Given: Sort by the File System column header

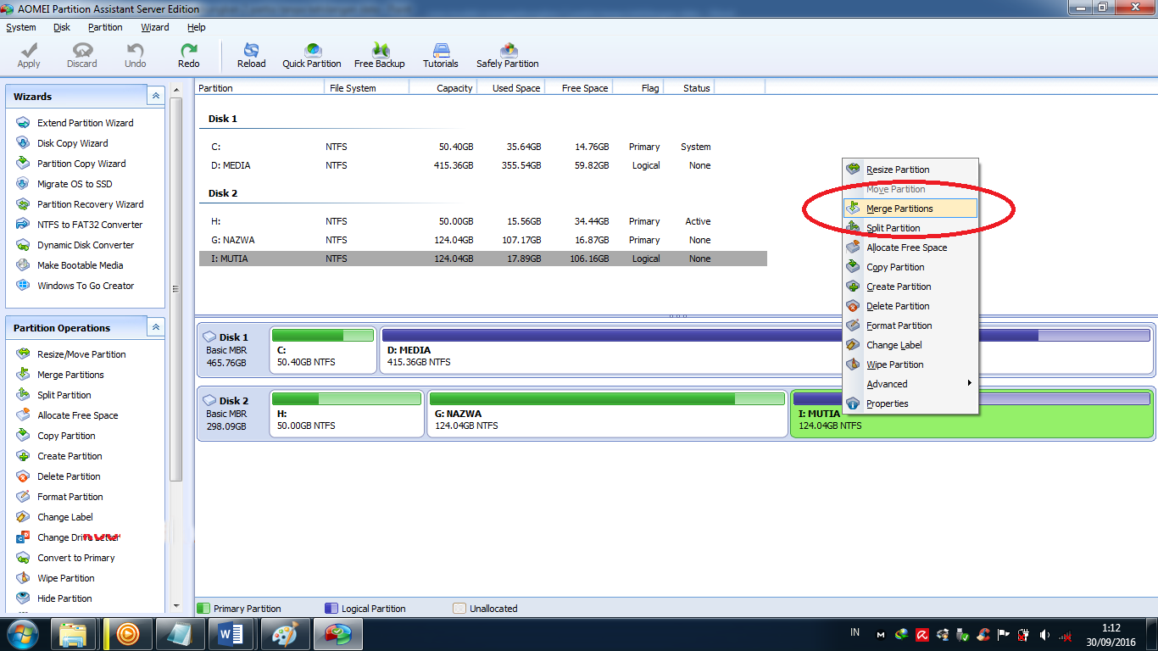Looking at the screenshot, I should click(366, 87).
